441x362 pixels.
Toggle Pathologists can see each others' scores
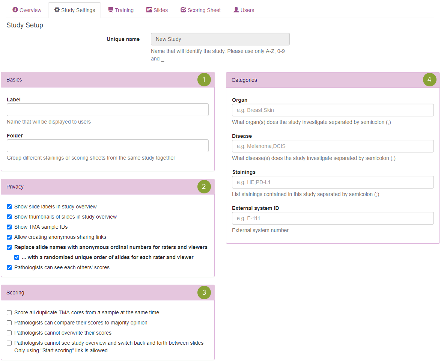coord(9,268)
